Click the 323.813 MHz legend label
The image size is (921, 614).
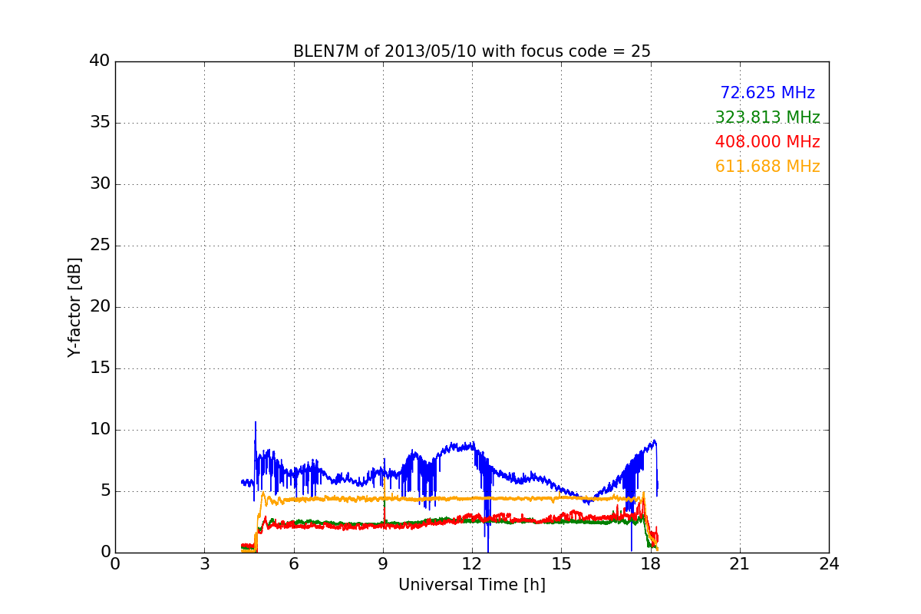767,117
